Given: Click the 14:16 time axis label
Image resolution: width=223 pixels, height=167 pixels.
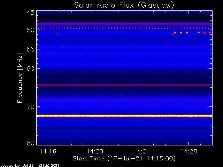Looking at the screenshot, I should pyautogui.click(x=48, y=151).
